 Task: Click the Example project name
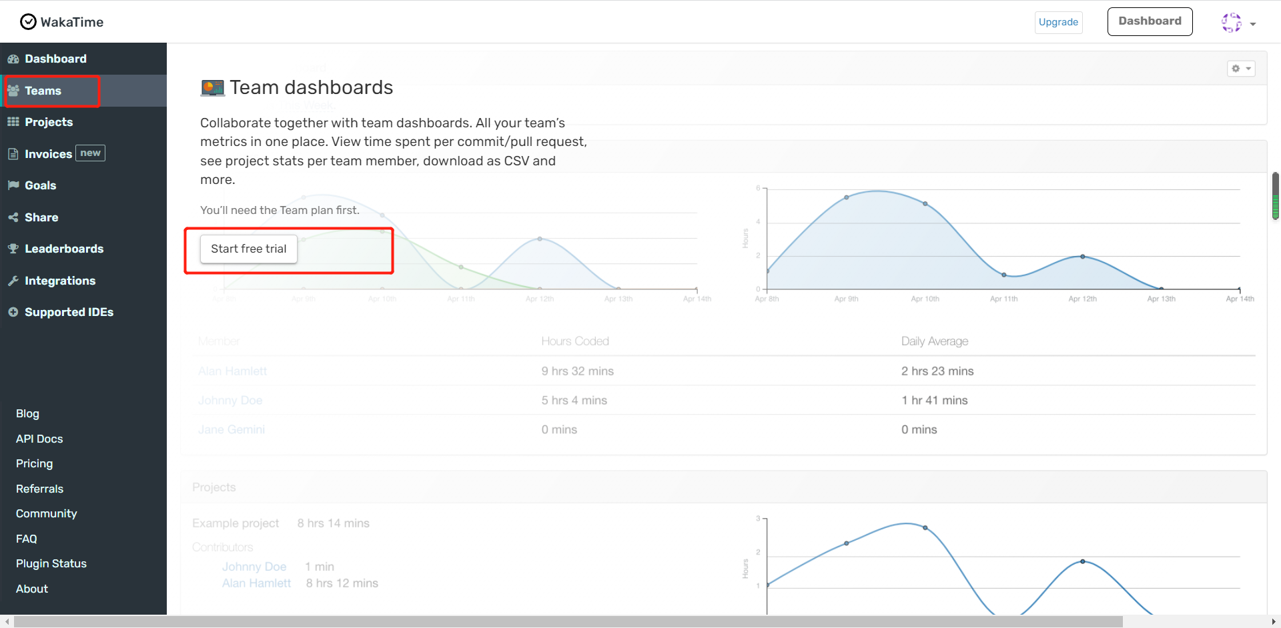pyautogui.click(x=236, y=523)
